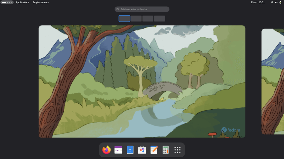This screenshot has width=284, height=159.
Task: Switch to the third workspace thumbnail
Action: pyautogui.click(x=148, y=19)
